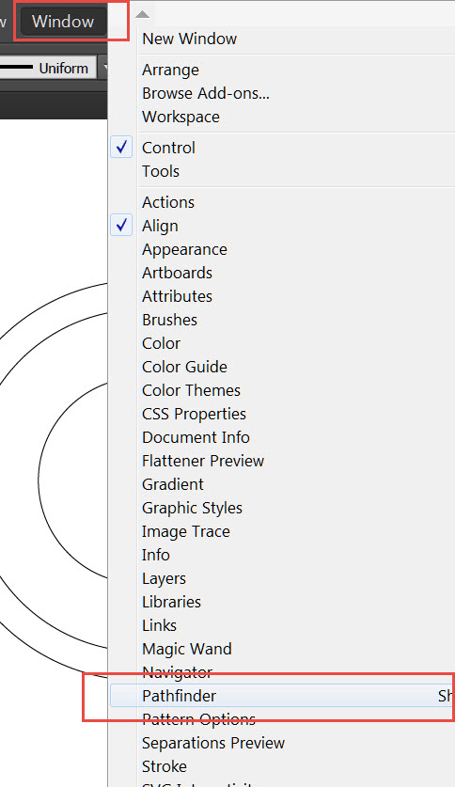The width and height of the screenshot is (455, 787).
Task: Choose New Window from the menu
Action: (x=189, y=39)
